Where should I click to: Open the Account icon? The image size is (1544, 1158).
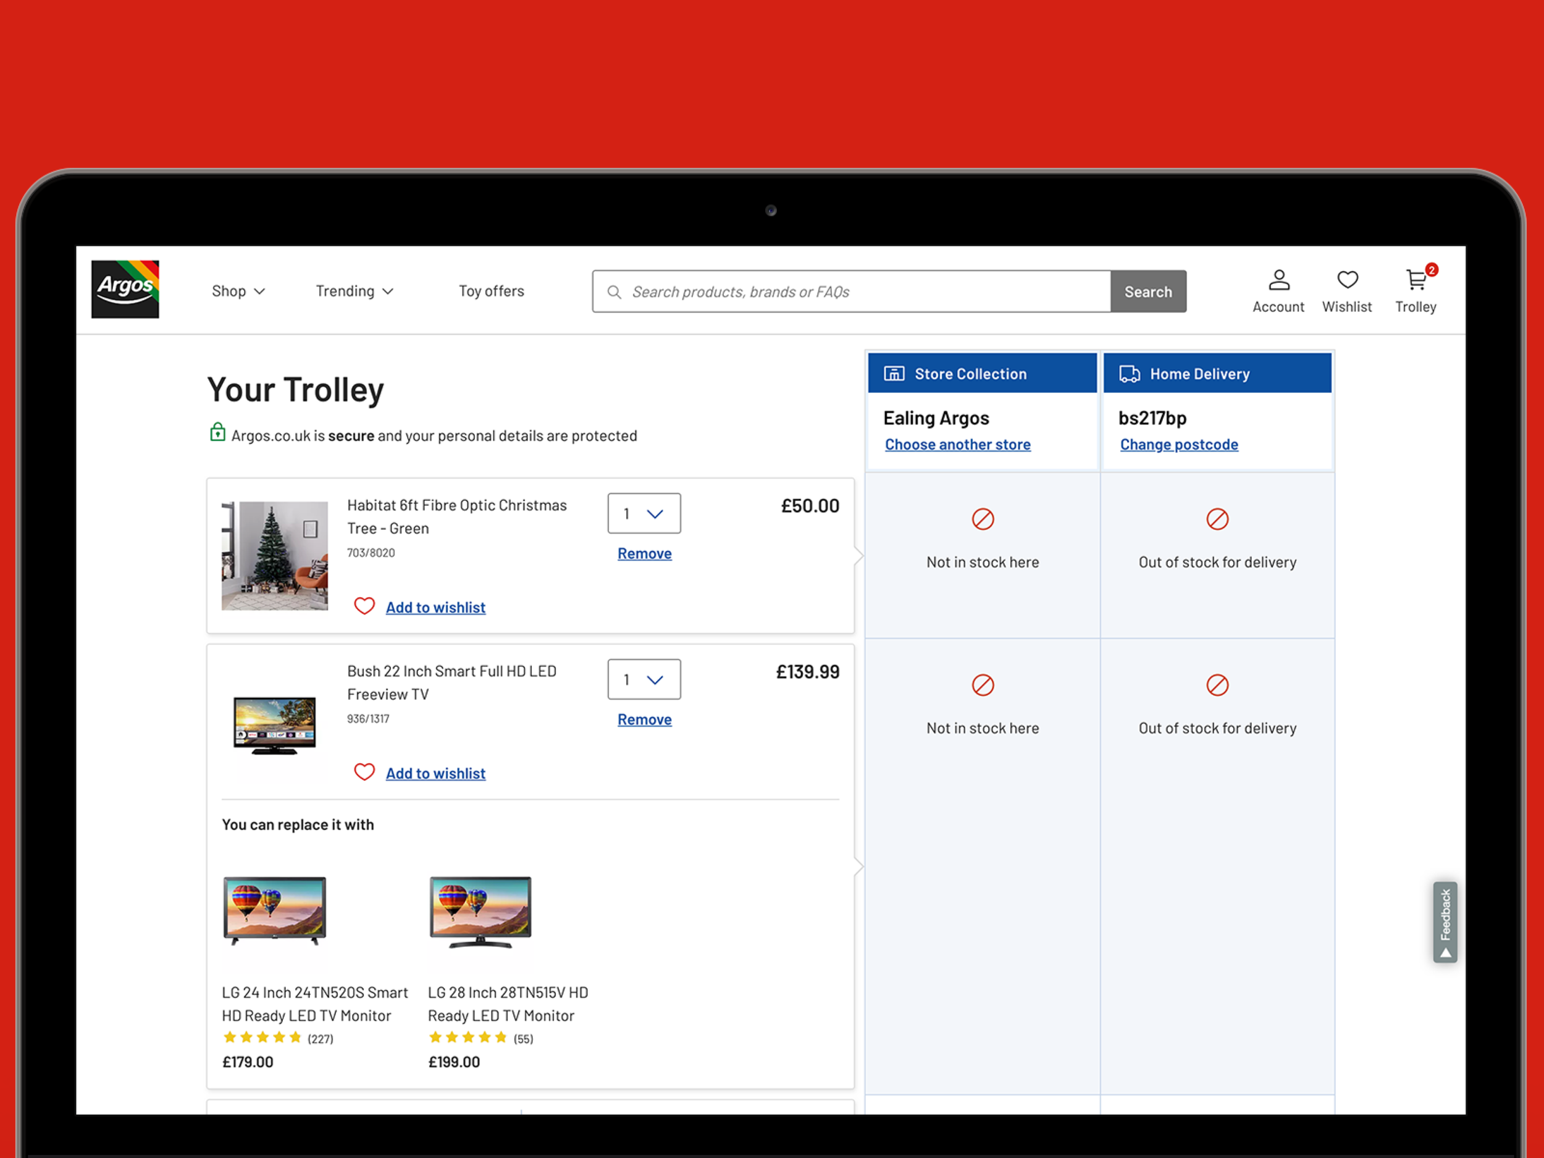click(x=1279, y=280)
